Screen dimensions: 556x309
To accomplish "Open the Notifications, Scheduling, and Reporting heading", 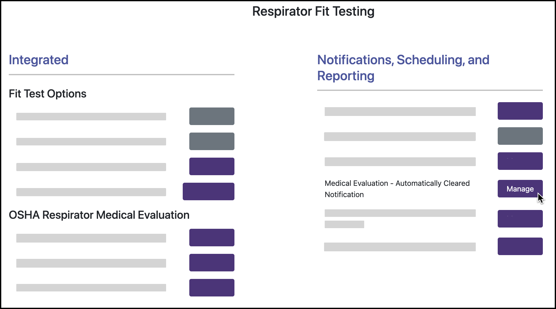I will 403,67.
